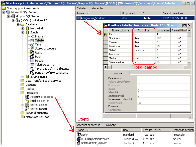Collapse the Protezione folder
Screen dimensions: 196x147
(x=18, y=93)
